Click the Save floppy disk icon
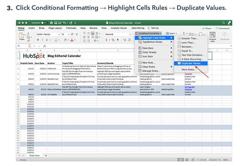The width and height of the screenshot is (240, 166). [x=56, y=23]
